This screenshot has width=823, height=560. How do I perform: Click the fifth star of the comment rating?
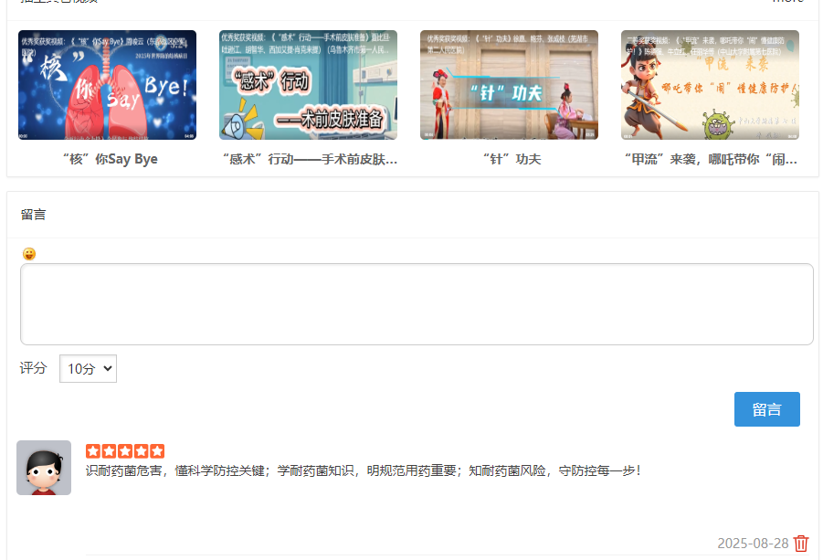point(158,450)
